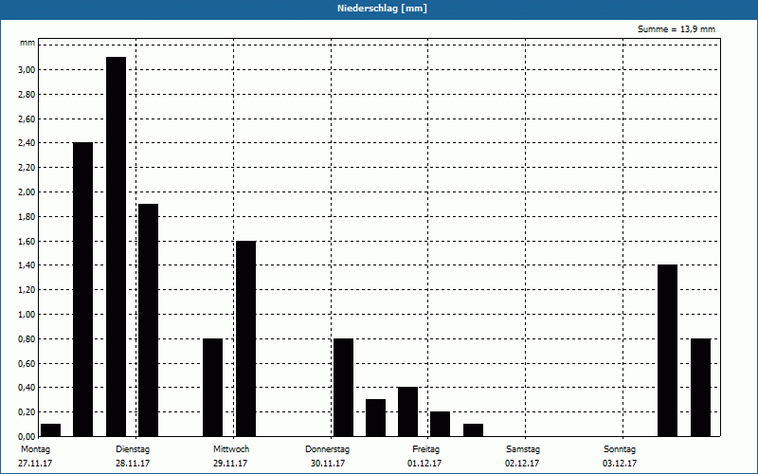The height and width of the screenshot is (474, 758).
Task: Click the date 01.12.17
Action: 424,464
